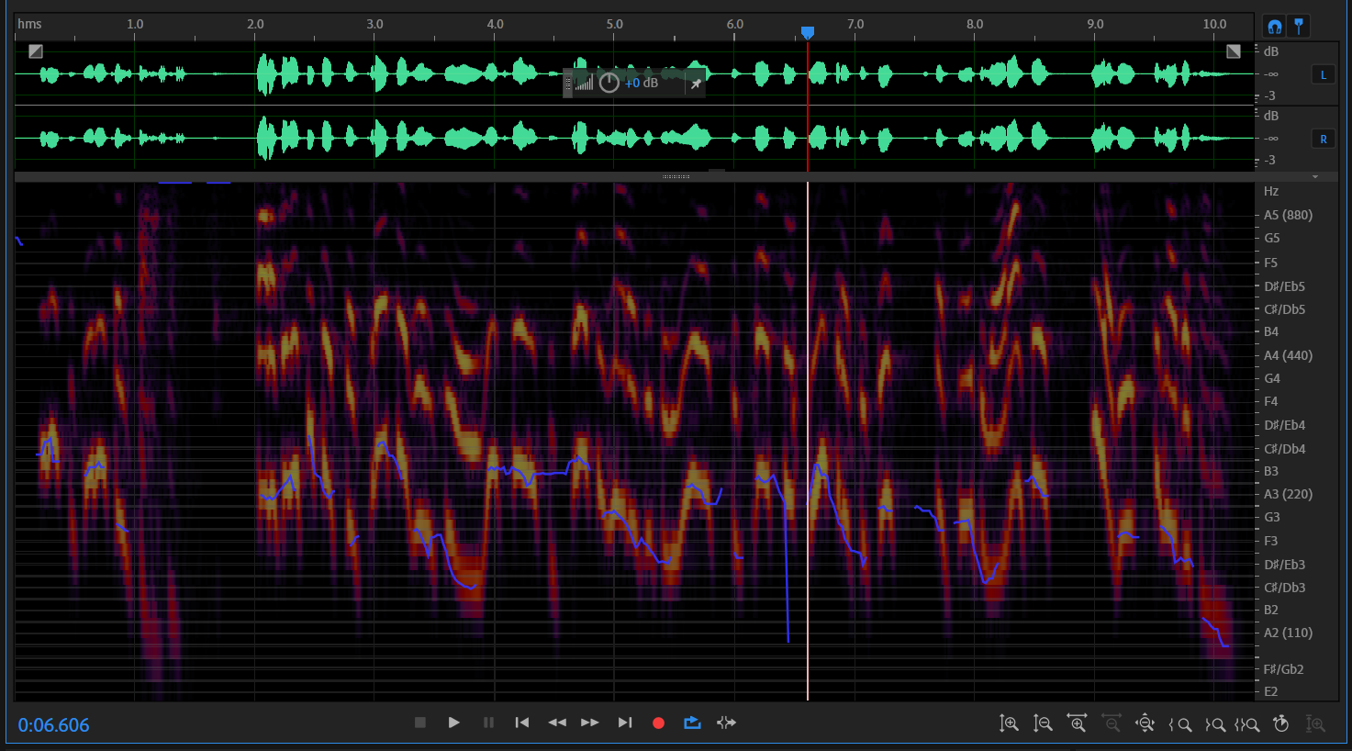Click the 2.0 mark on time ruler
Image resolution: width=1352 pixels, height=751 pixels.
click(254, 24)
